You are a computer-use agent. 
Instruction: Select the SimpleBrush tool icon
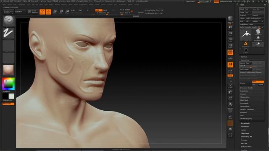(x=245, y=44)
